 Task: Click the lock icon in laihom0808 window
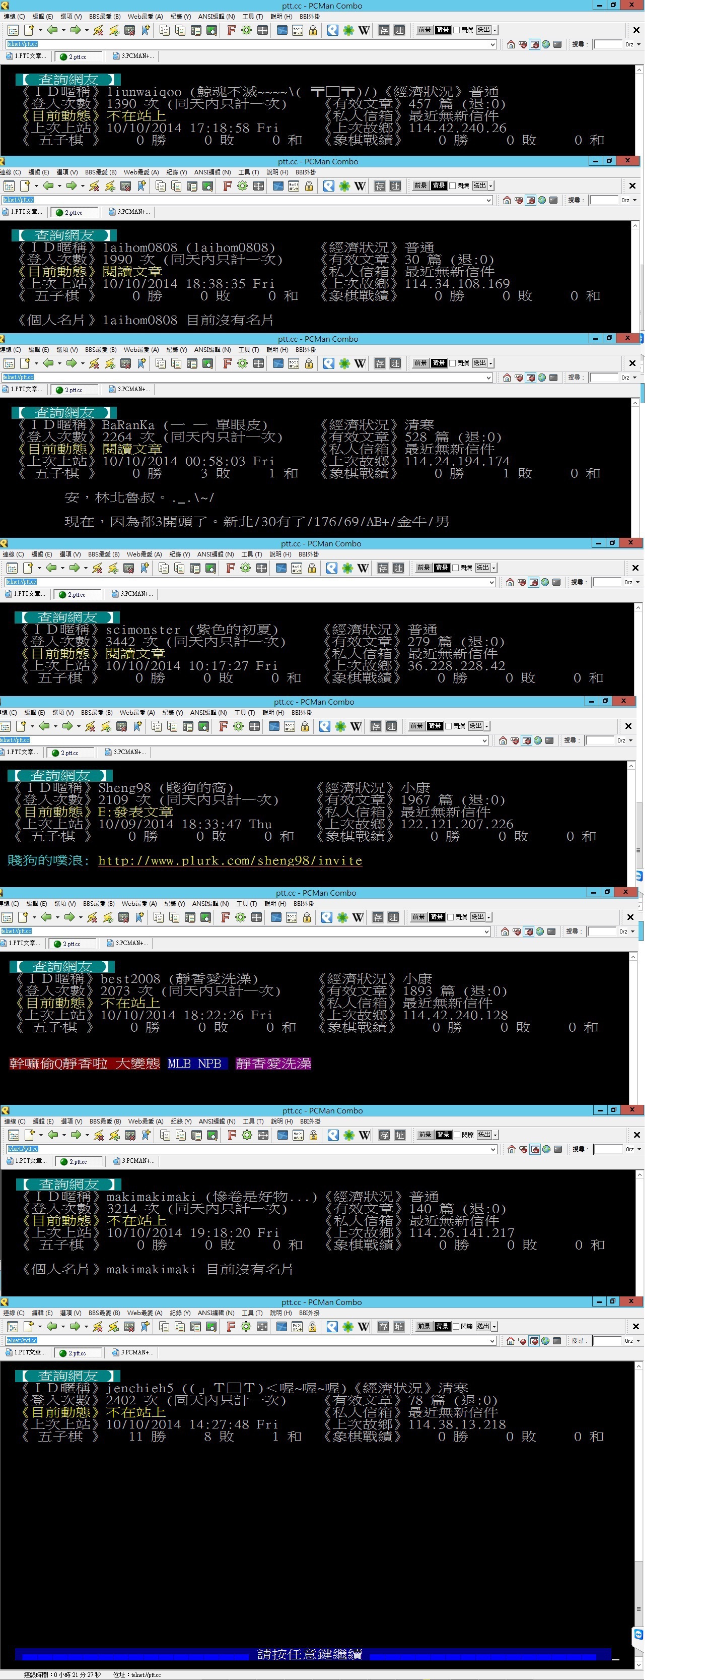pyautogui.click(x=309, y=186)
